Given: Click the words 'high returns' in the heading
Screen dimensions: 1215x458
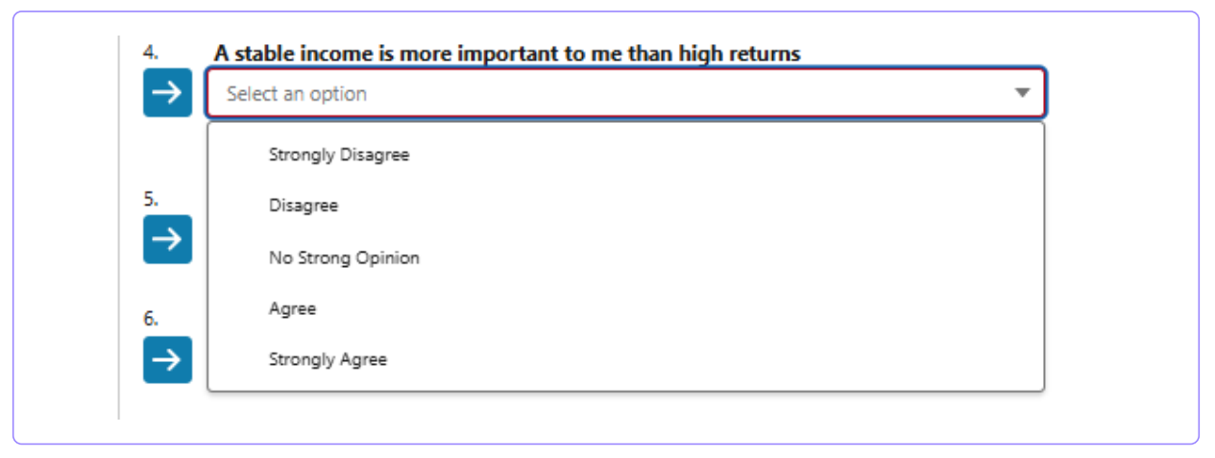Looking at the screenshot, I should (740, 54).
